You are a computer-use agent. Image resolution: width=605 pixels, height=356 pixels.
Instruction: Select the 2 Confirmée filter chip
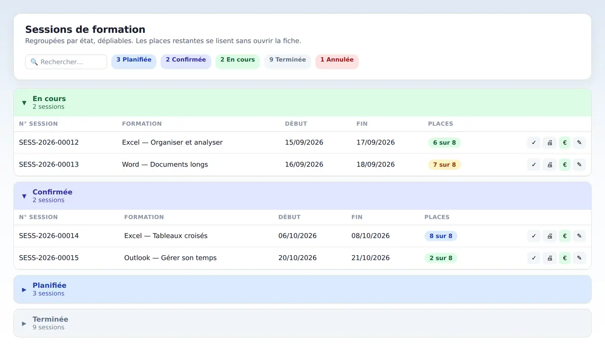pos(186,61)
